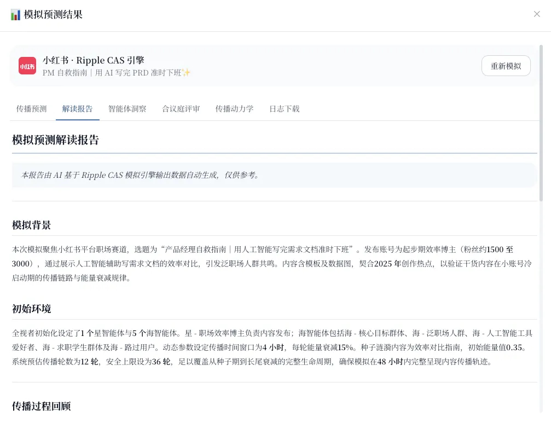Switch to the 日志下载 tab
Image resolution: width=551 pixels, height=423 pixels.
pyautogui.click(x=285, y=109)
